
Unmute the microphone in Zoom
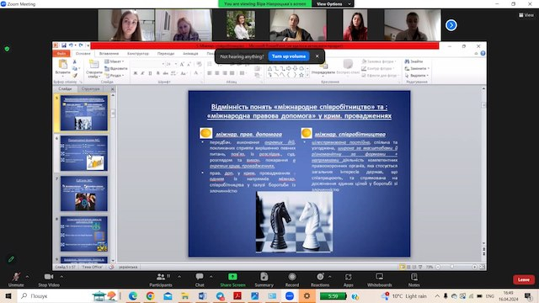point(16,279)
